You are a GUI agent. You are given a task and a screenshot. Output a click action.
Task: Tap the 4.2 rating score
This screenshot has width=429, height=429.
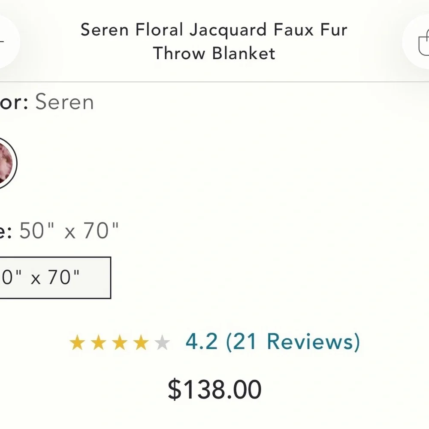tap(201, 341)
